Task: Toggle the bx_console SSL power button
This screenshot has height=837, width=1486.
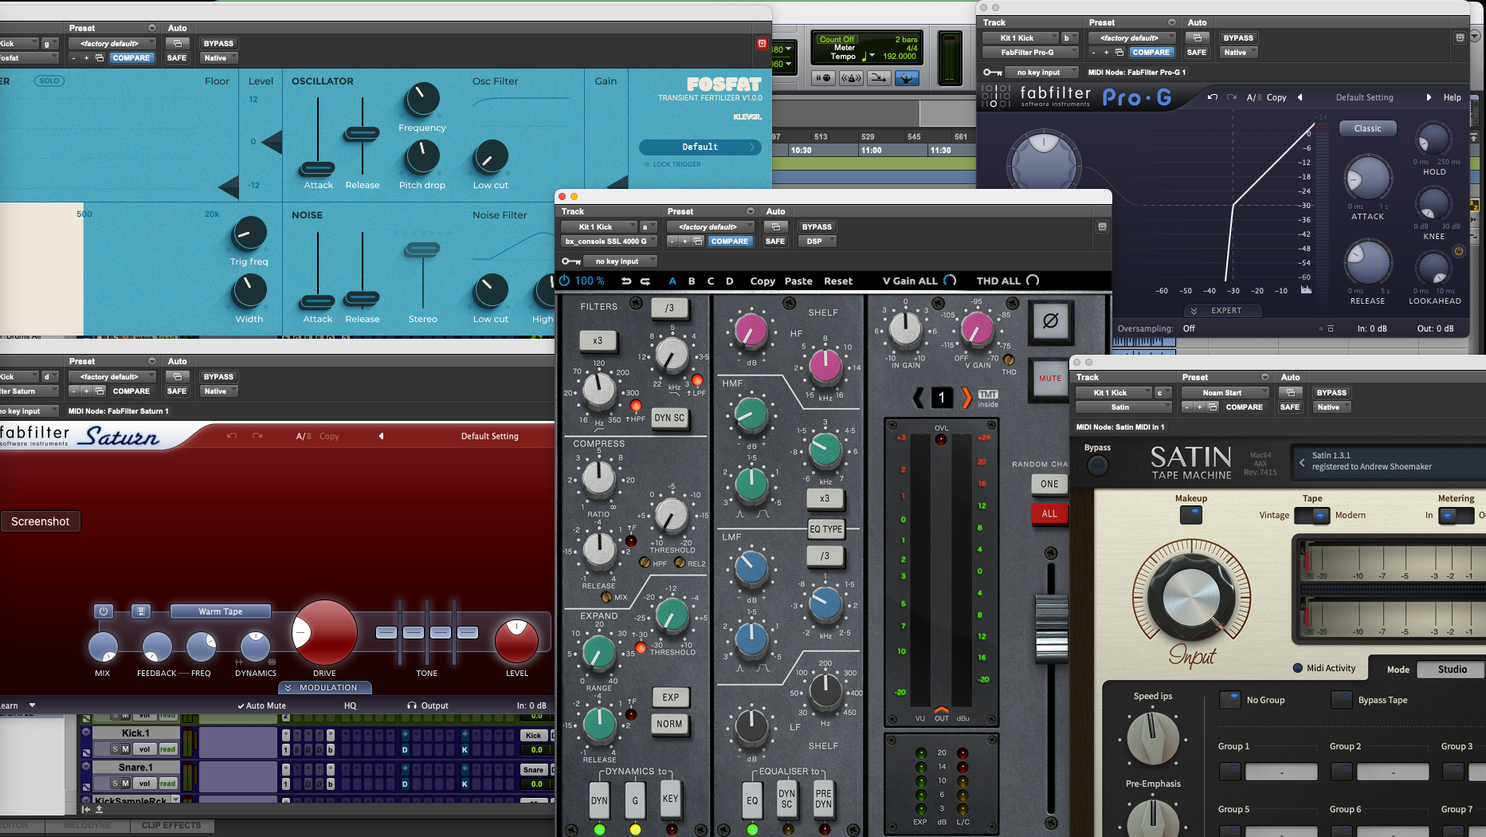Action: pyautogui.click(x=564, y=281)
